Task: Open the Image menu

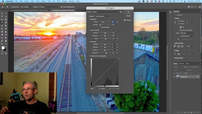Action: (x=27, y=1)
